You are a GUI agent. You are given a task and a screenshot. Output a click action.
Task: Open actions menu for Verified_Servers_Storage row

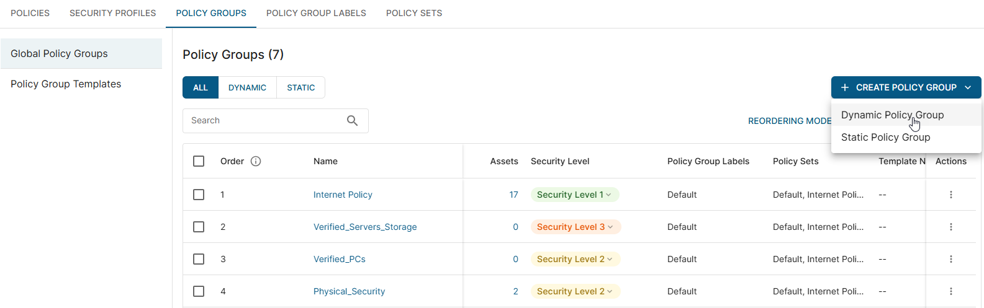(950, 227)
